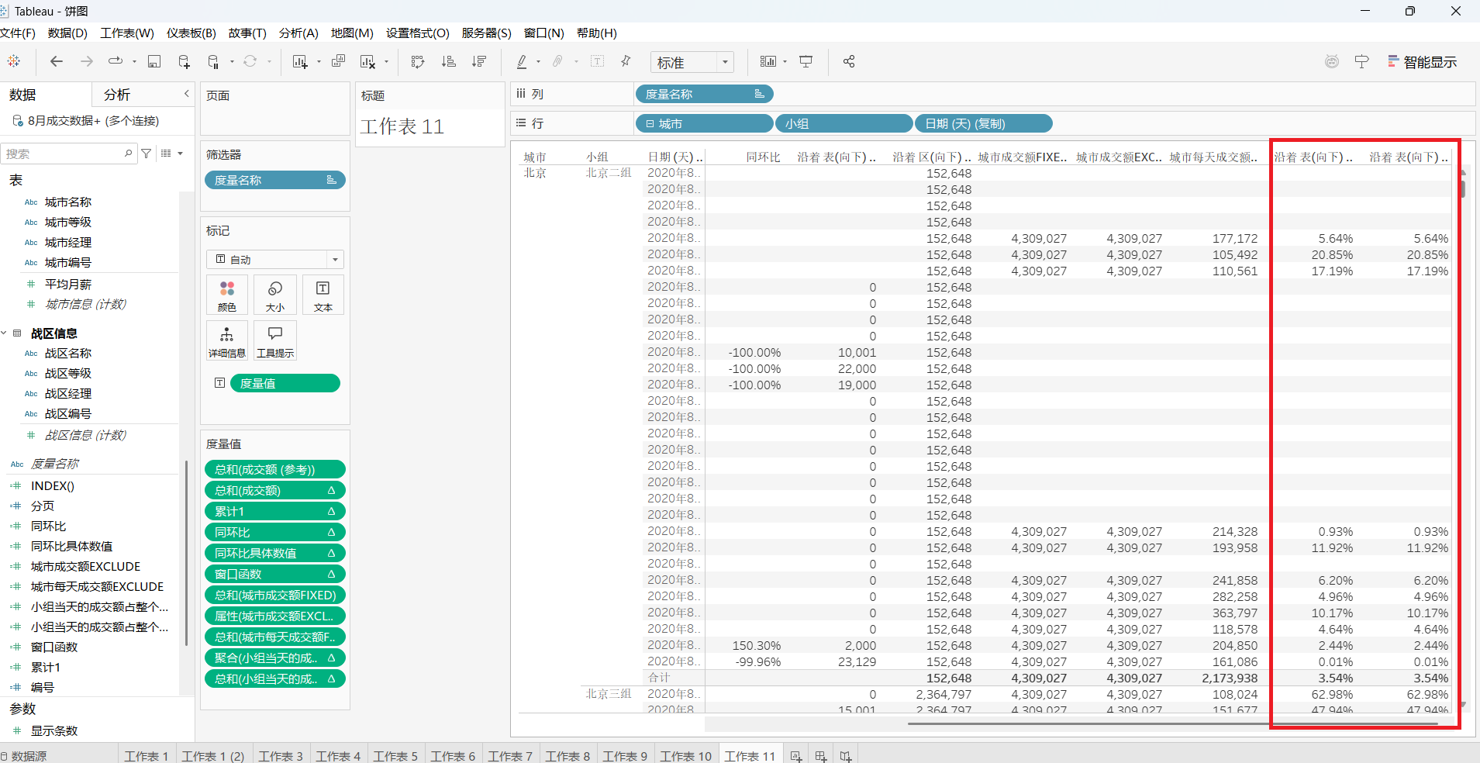Open the clear sheet dropdown arrow

(386, 62)
